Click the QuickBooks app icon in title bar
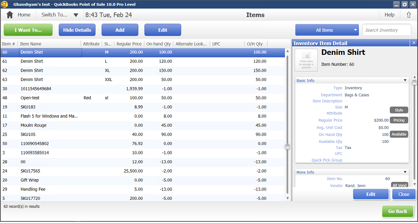 [5, 4]
